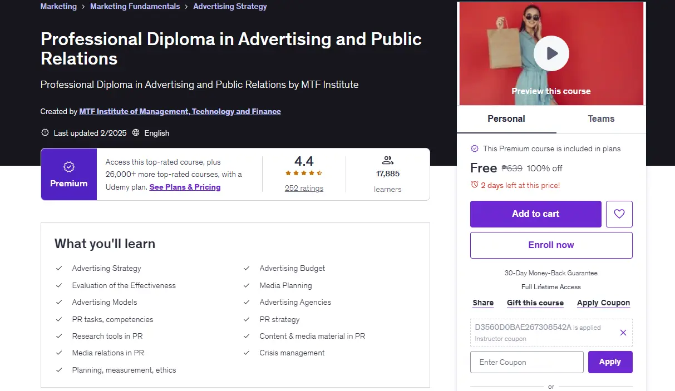Click the Enroll now button
This screenshot has height=391, width=675.
pyautogui.click(x=551, y=245)
